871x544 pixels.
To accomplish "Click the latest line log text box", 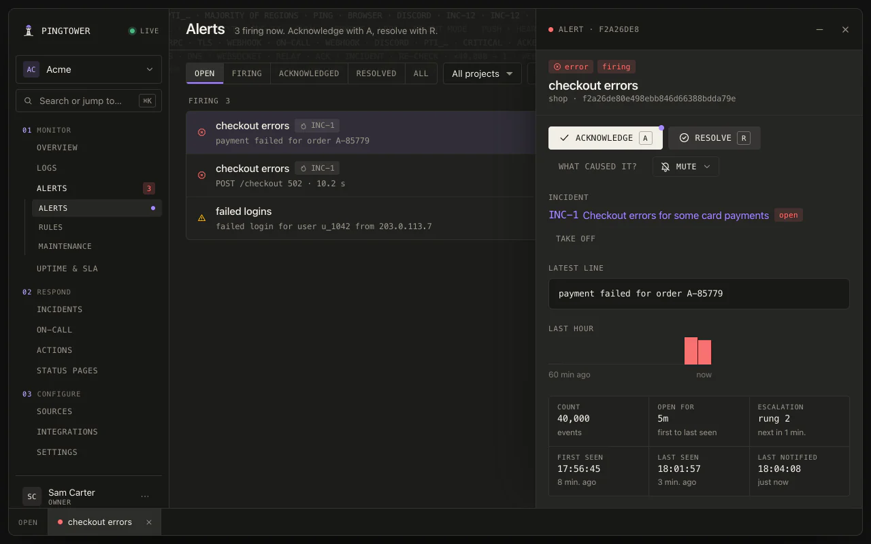I will [699, 294].
